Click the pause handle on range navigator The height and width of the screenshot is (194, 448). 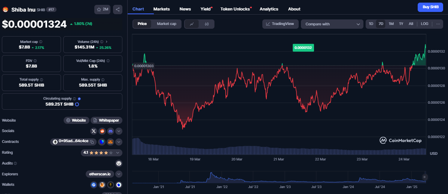tap(425, 177)
